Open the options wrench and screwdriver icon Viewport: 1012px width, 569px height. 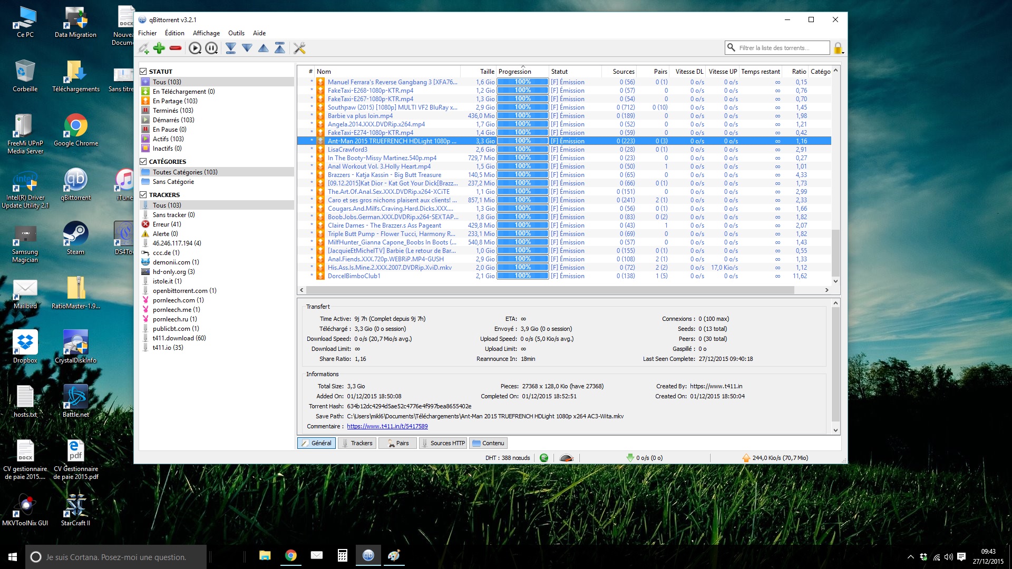(299, 48)
